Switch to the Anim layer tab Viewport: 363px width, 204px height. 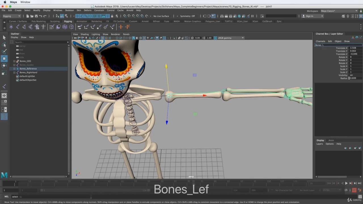[331, 140]
